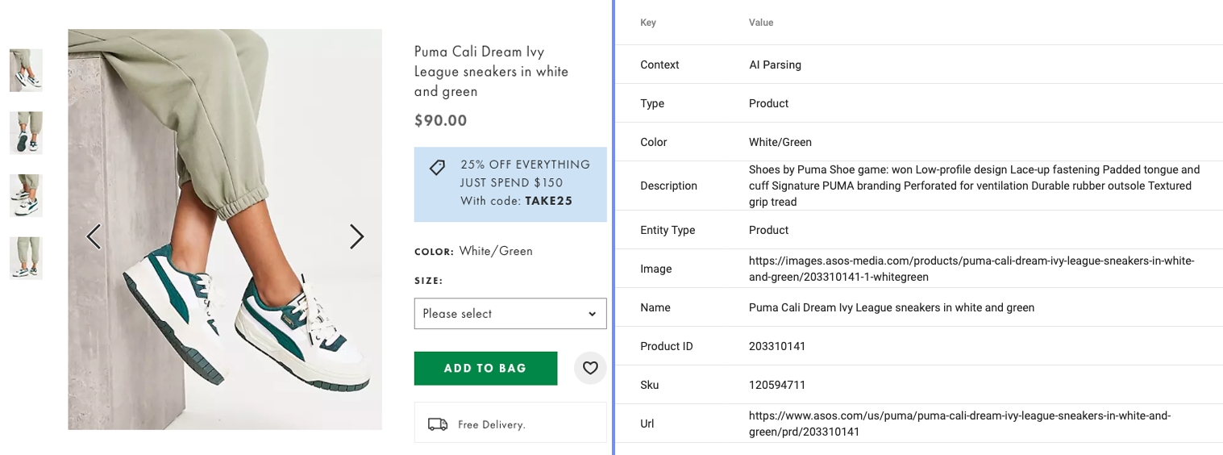The width and height of the screenshot is (1223, 455).
Task: Select the fourth product thumbnail
Action: click(x=26, y=258)
